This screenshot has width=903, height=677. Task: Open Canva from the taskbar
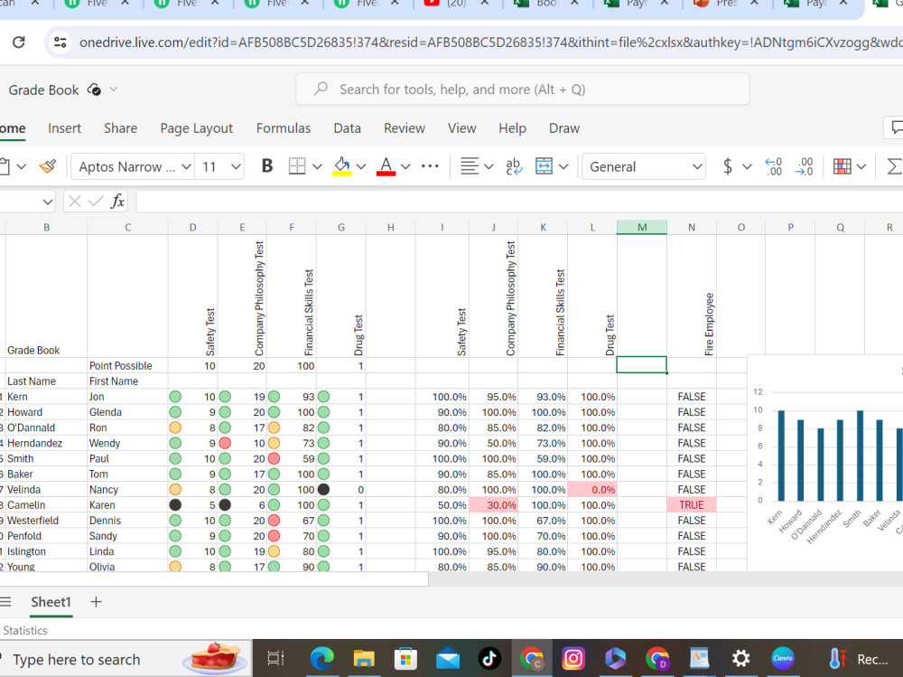click(783, 658)
